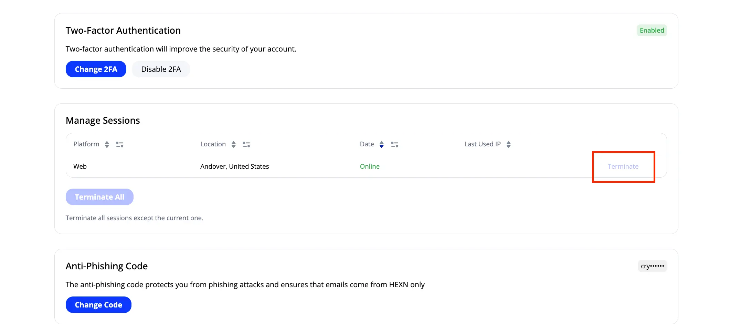The height and width of the screenshot is (336, 740).
Task: Click the masked anti-phishing code badge
Action: [652, 266]
